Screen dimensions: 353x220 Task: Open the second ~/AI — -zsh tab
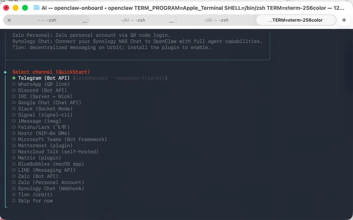(133, 20)
